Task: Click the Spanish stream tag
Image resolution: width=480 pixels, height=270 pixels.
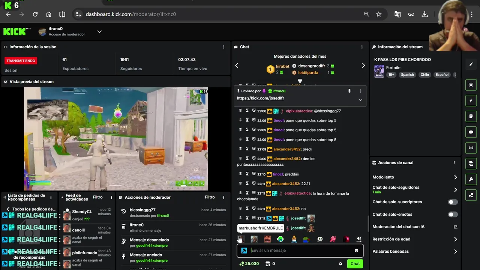Action: point(407,75)
